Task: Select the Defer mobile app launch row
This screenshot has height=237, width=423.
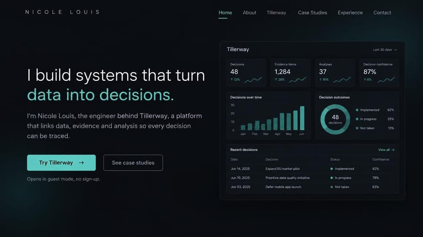Action: [312, 187]
